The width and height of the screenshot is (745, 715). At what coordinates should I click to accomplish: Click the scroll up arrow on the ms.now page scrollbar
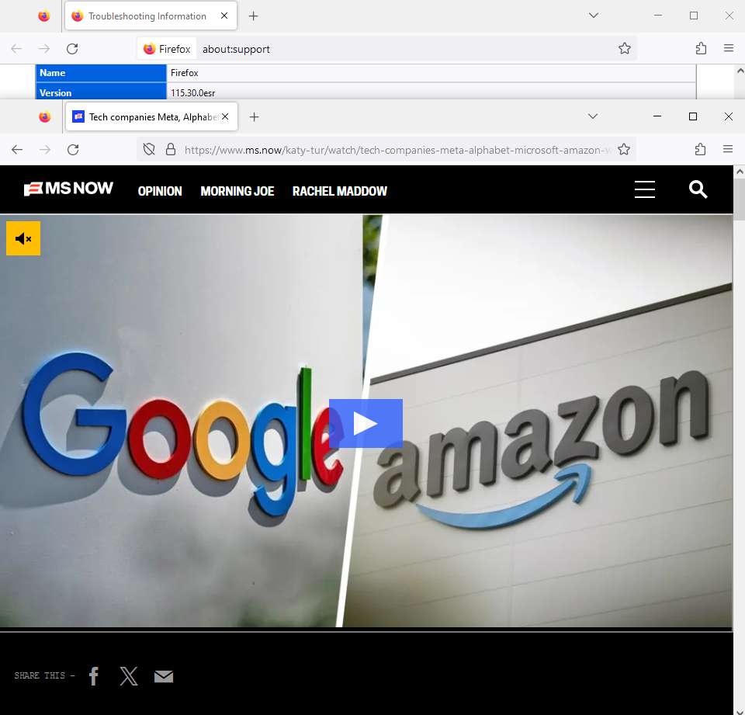coord(740,172)
